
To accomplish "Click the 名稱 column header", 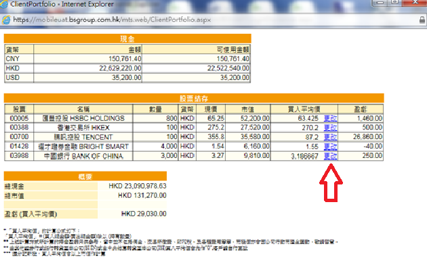I will (x=83, y=109).
